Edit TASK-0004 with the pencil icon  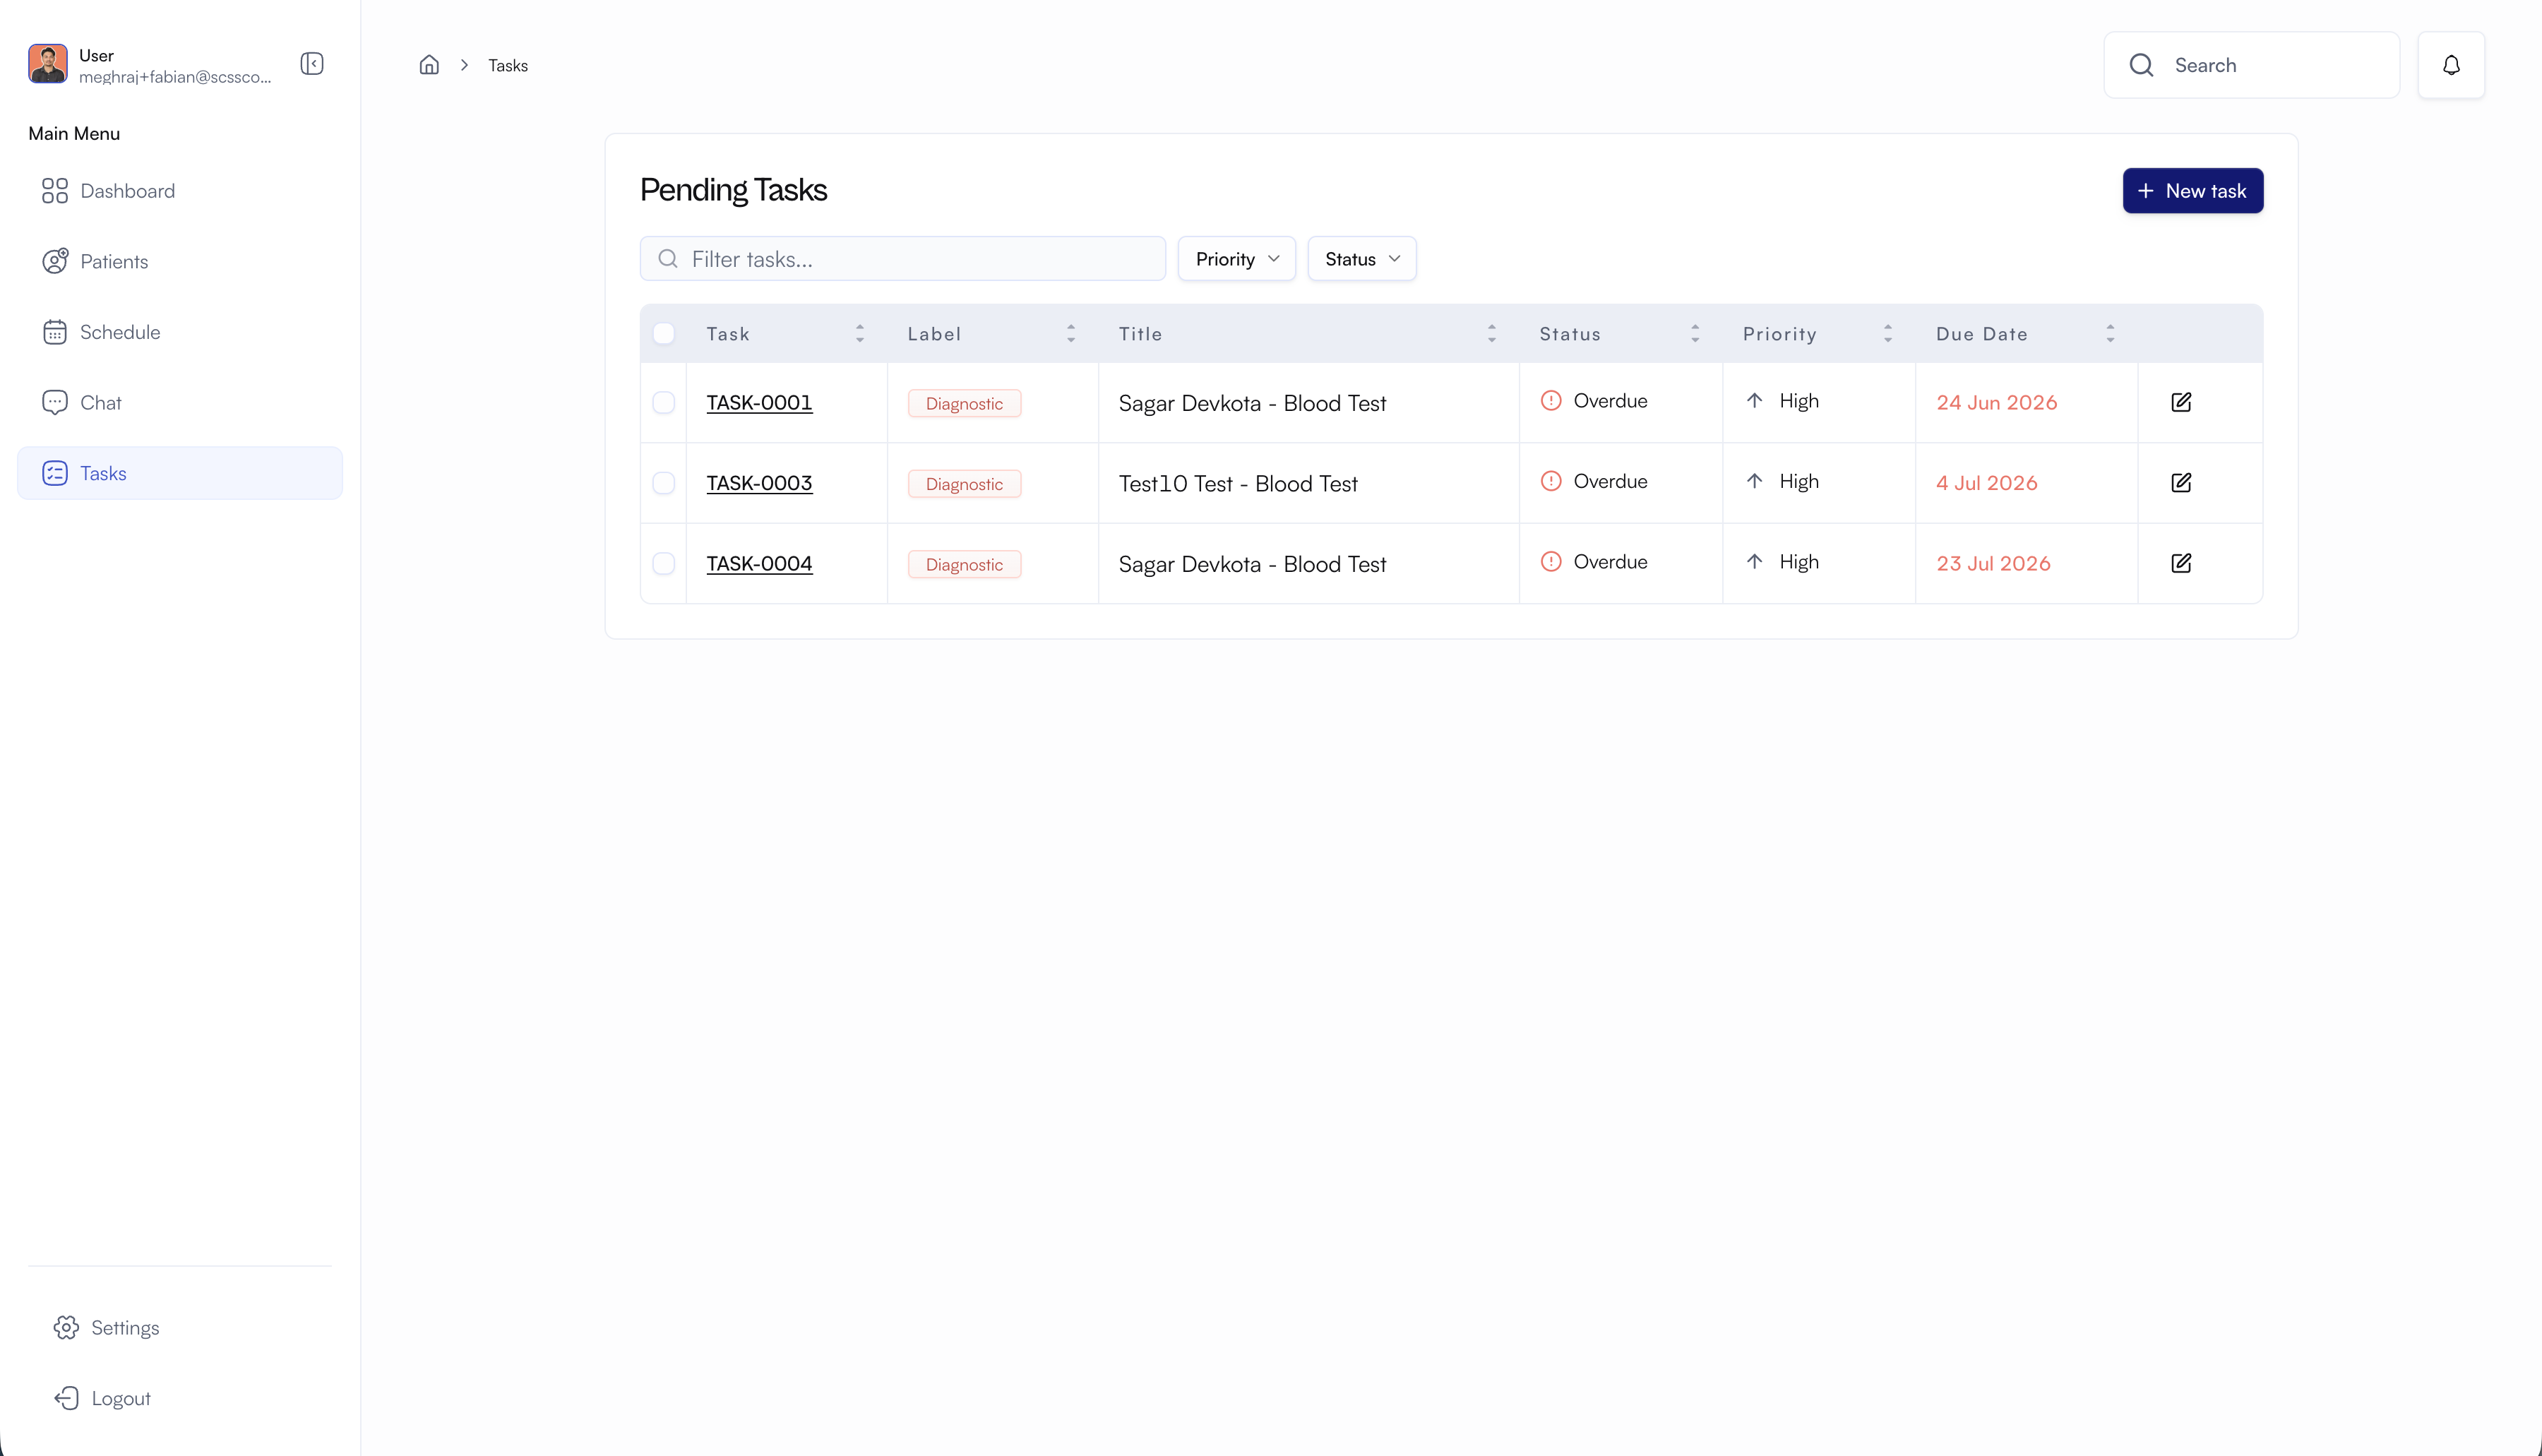tap(2181, 563)
